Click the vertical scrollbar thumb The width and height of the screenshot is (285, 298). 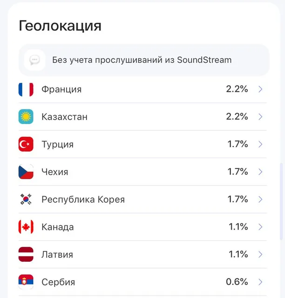click(x=281, y=202)
